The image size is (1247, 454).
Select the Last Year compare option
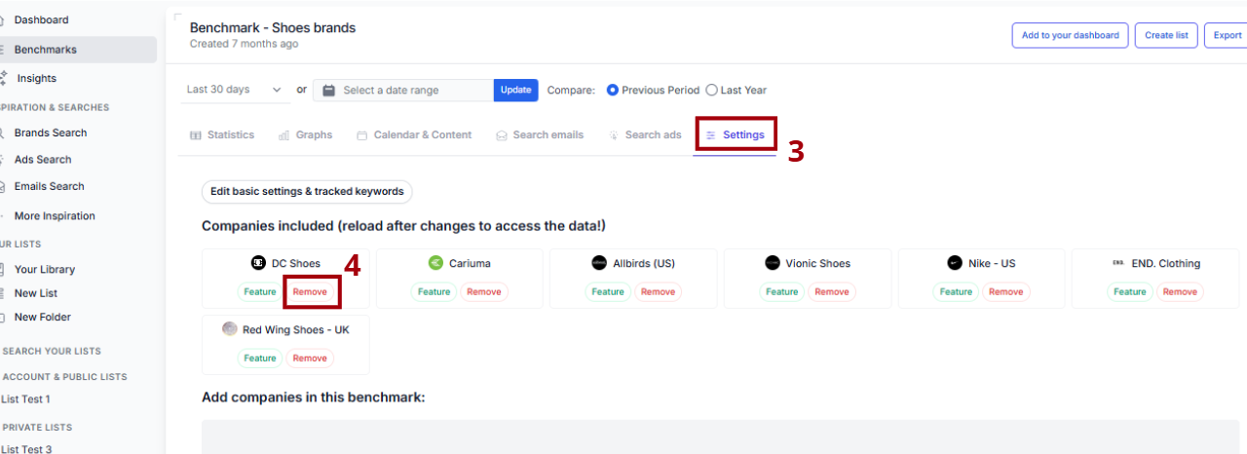pyautogui.click(x=711, y=90)
